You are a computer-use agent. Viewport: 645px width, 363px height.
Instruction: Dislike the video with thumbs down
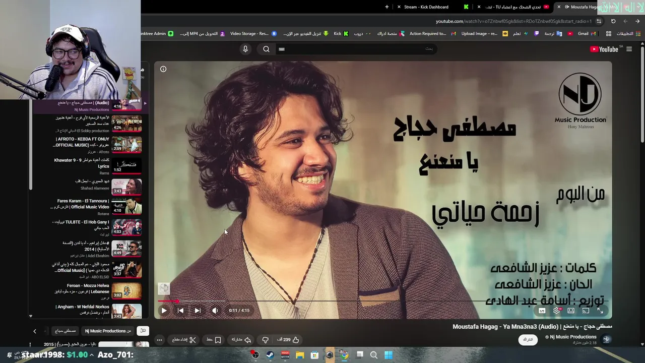click(265, 340)
